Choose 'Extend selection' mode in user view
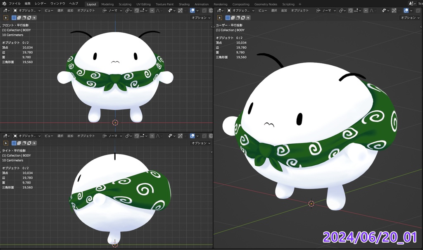The height and width of the screenshot is (250, 423). (233, 18)
